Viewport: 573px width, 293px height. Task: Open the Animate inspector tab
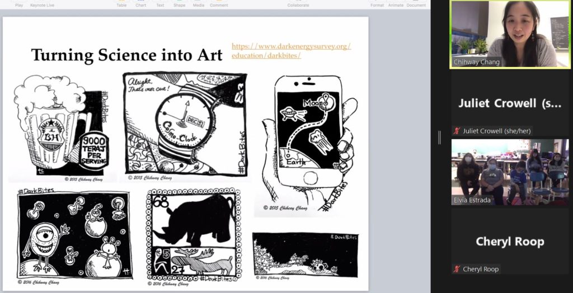(x=396, y=4)
